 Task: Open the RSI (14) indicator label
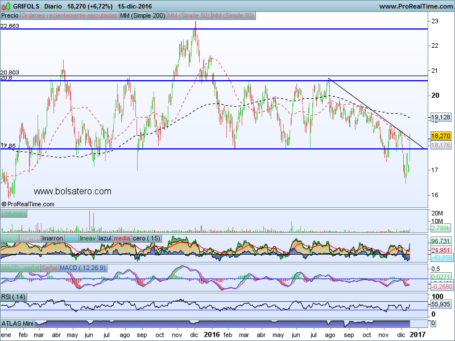(14, 297)
